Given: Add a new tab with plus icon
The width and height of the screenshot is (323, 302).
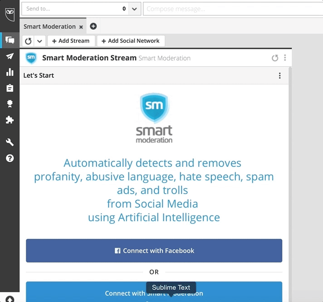Looking at the screenshot, I should (x=93, y=26).
